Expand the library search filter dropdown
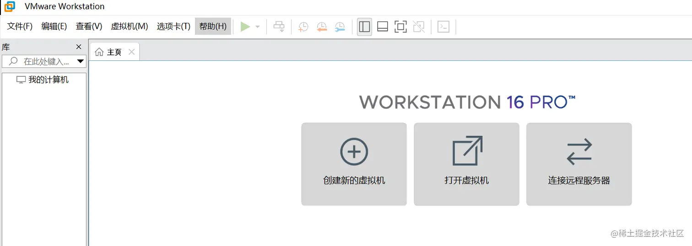The image size is (692, 246). pos(81,61)
